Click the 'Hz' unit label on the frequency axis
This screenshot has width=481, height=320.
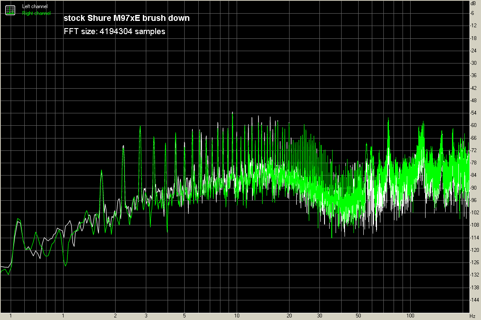click(472, 316)
